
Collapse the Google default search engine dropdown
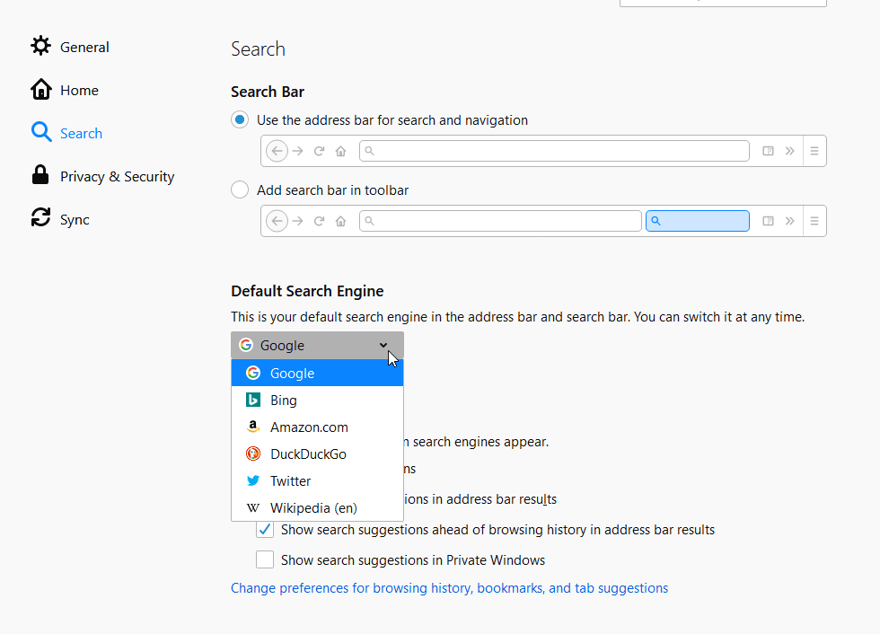(x=317, y=345)
